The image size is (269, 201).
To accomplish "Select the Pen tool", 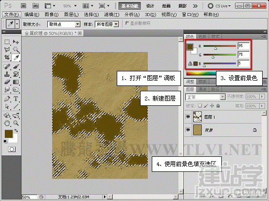I will point(7,99).
